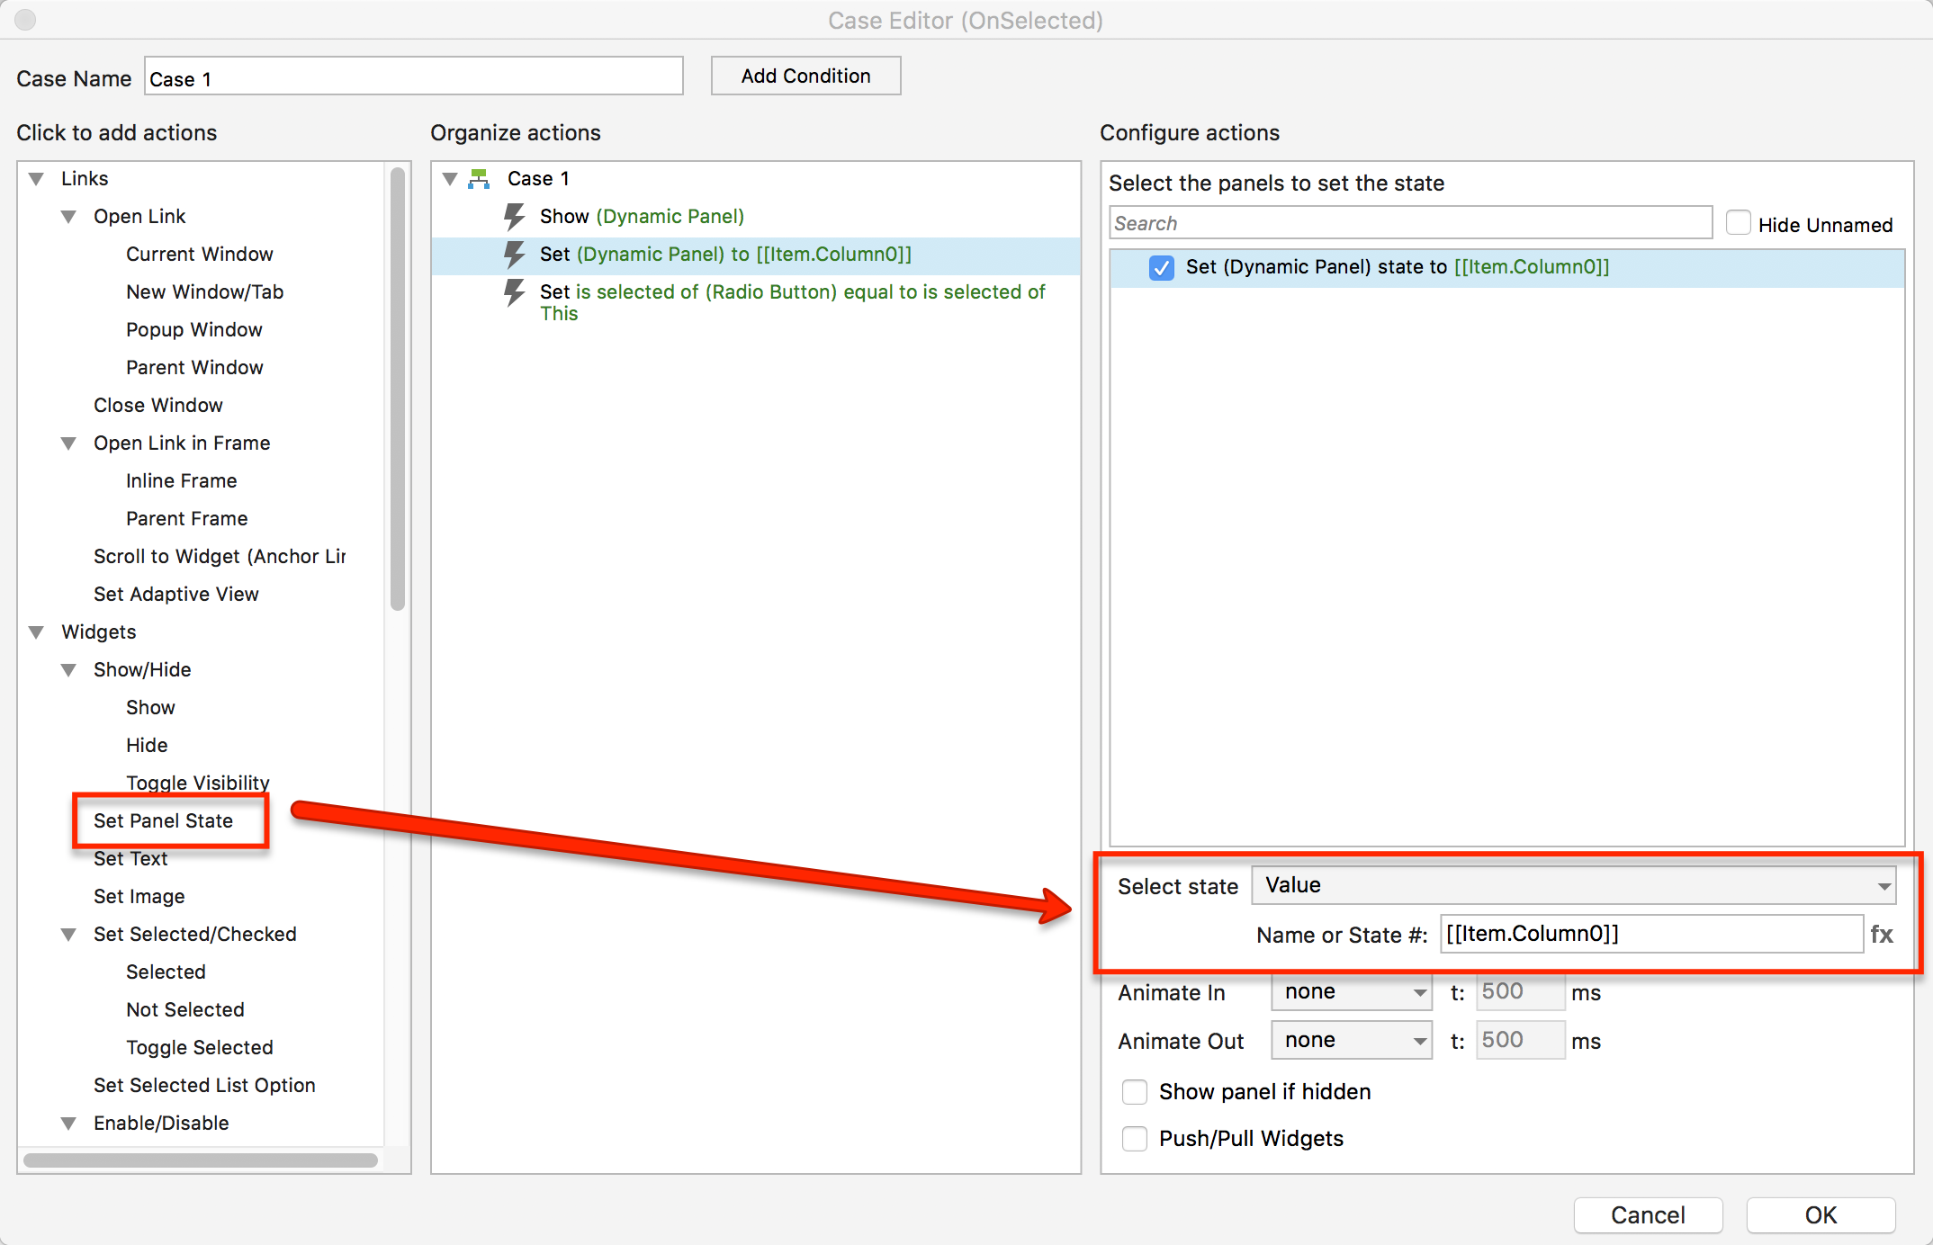Click lightning icon of Set is selected action
Screen dimensions: 1933x1245
point(514,292)
